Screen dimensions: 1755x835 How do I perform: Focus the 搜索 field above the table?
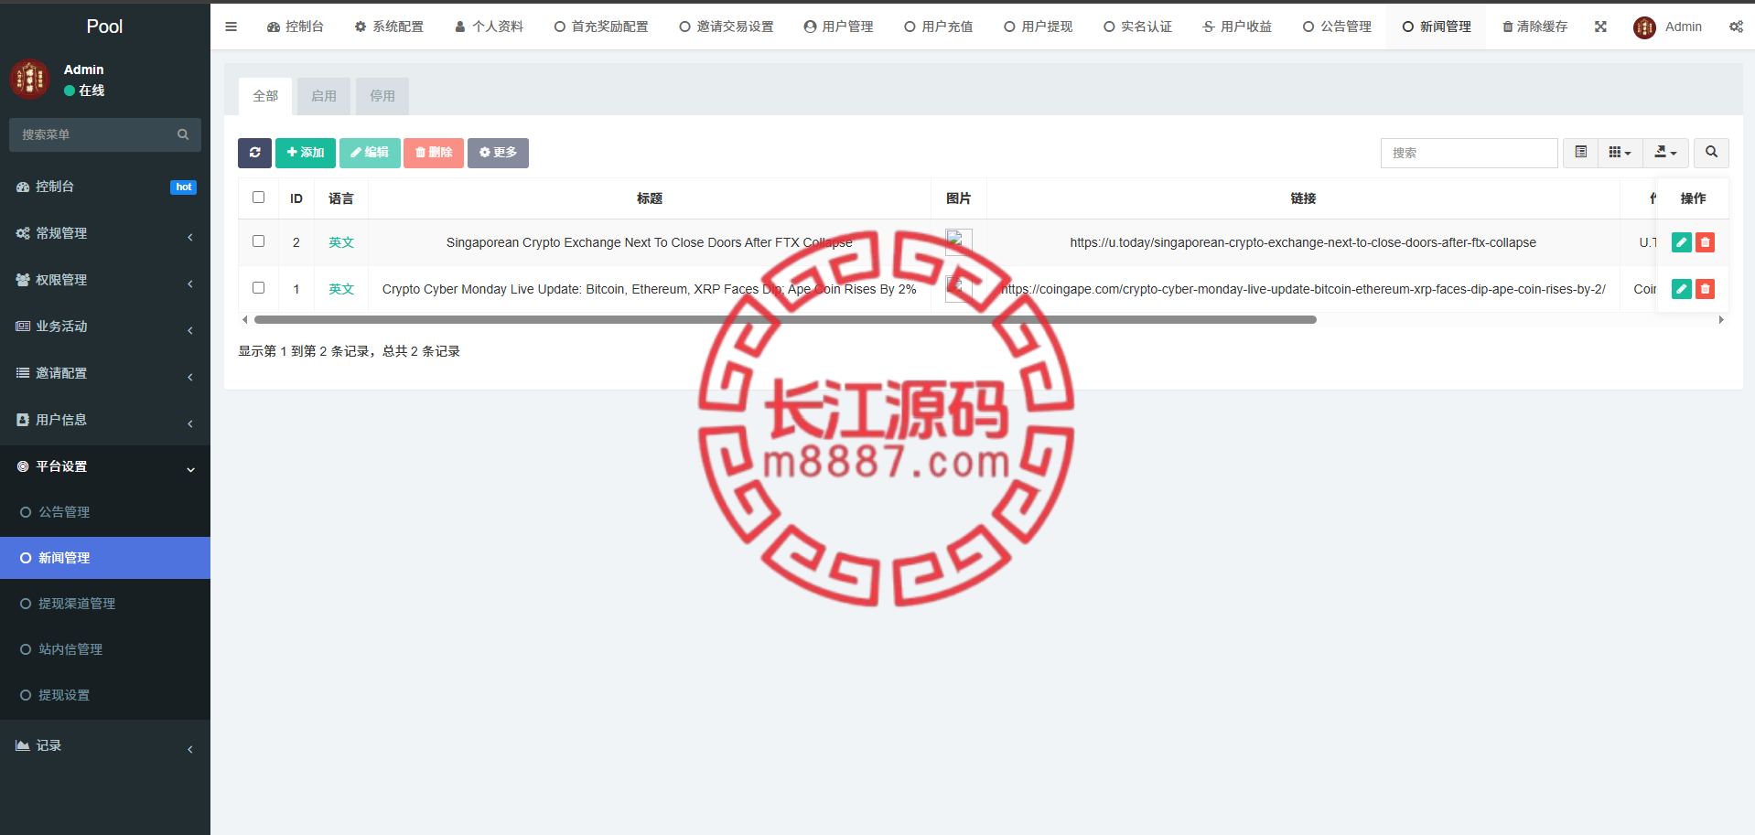tap(1469, 153)
